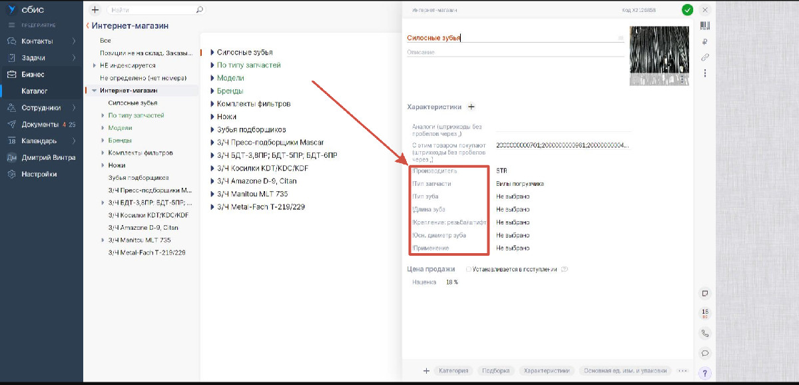The width and height of the screenshot is (799, 385).
Task: Open the barcode icon in right toolbar
Action: pyautogui.click(x=705, y=25)
